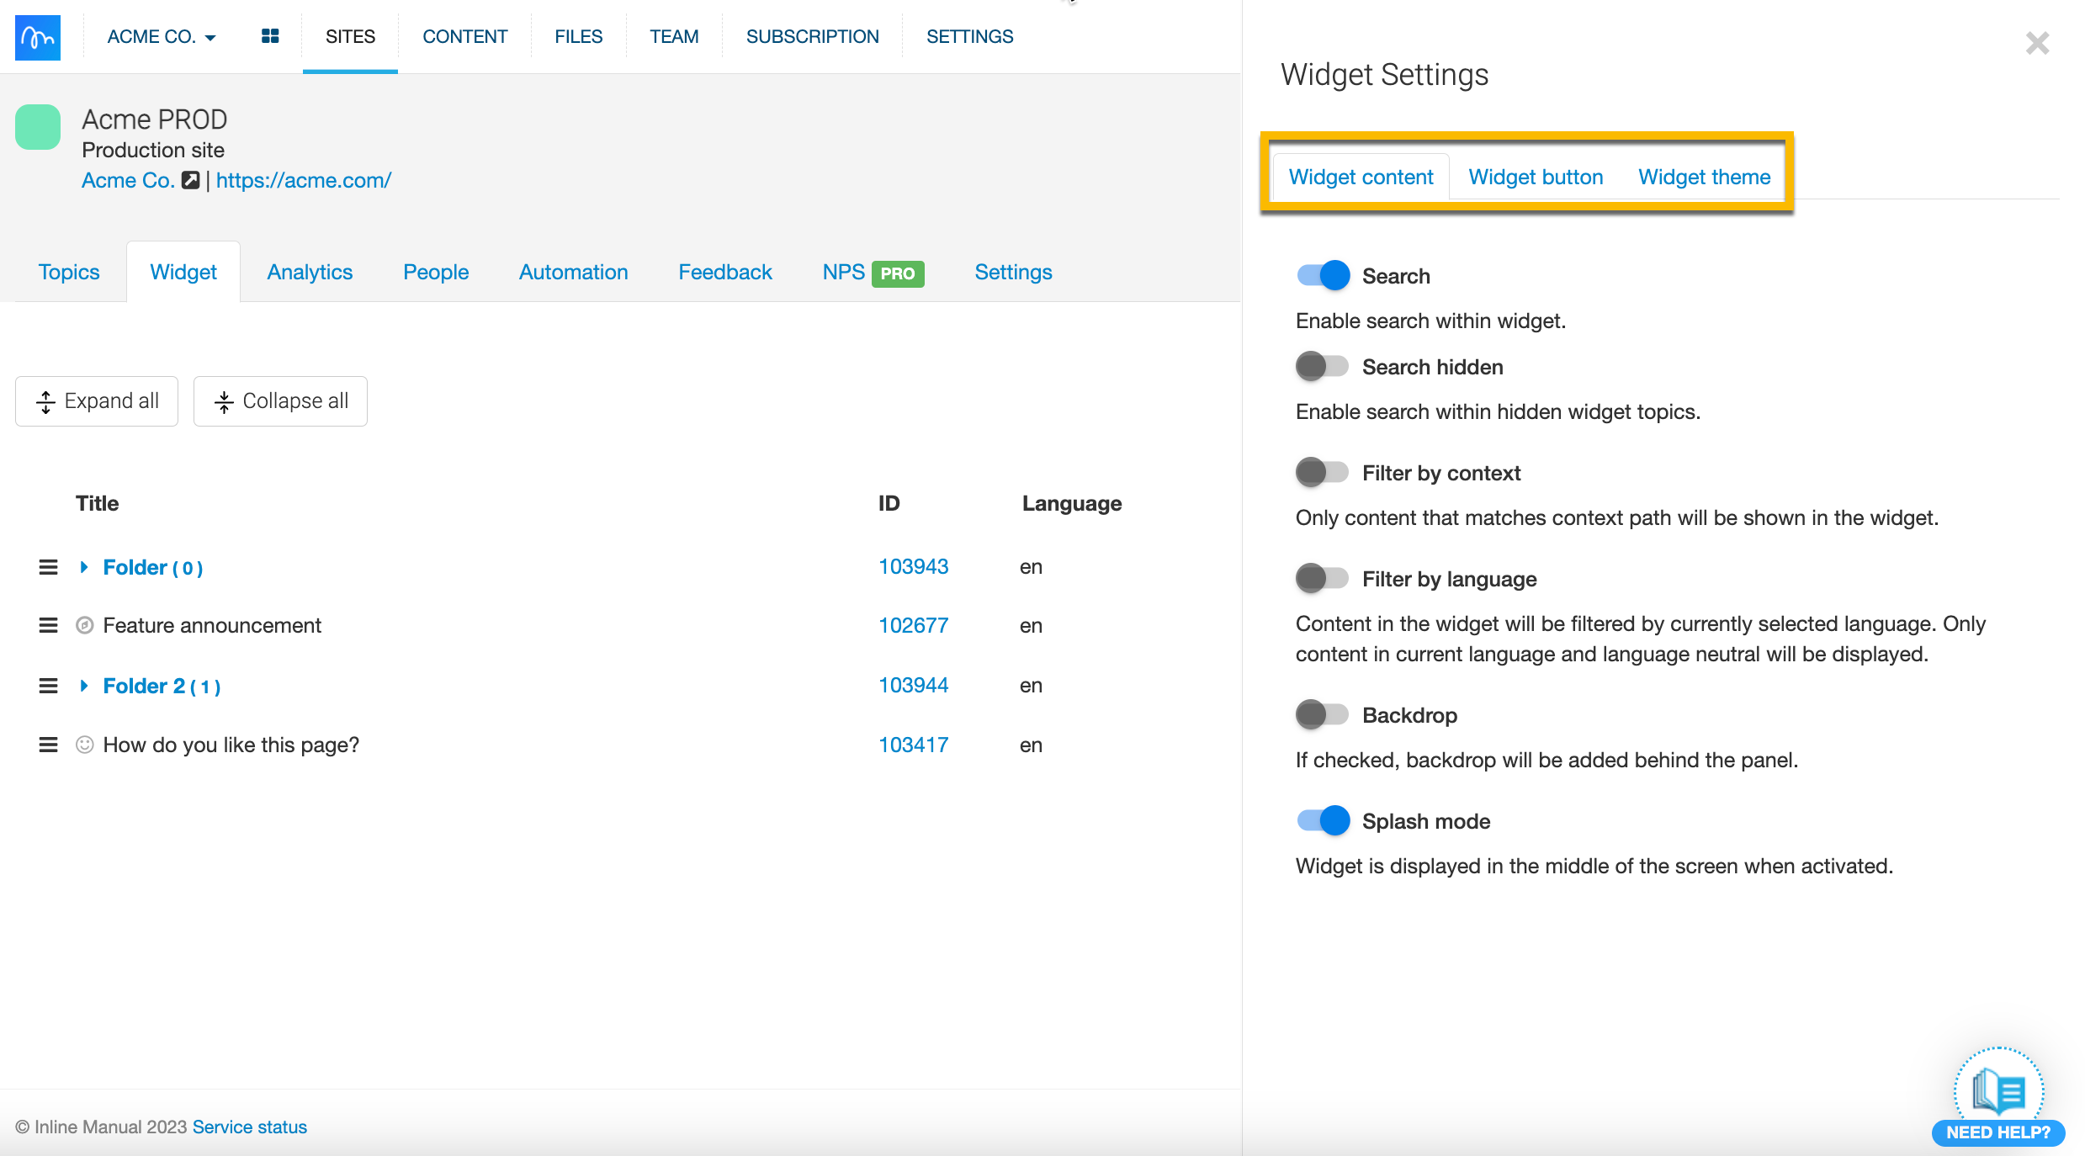The image size is (2085, 1156).
Task: Click the compass icon beside Feature announcement
Action: tap(84, 625)
